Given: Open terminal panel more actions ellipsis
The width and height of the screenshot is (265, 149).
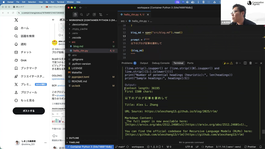Looking at the screenshot, I should click(256, 63).
